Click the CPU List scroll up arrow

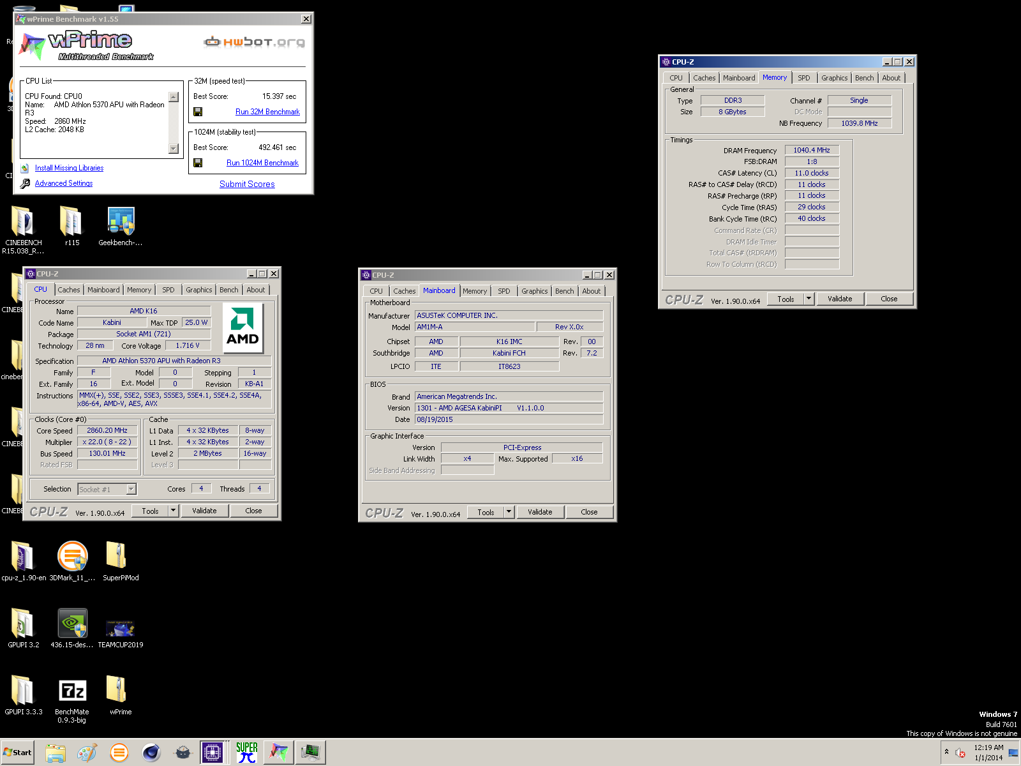point(174,97)
